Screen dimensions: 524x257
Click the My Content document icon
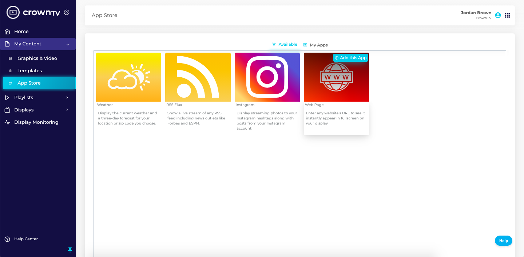tap(7, 44)
